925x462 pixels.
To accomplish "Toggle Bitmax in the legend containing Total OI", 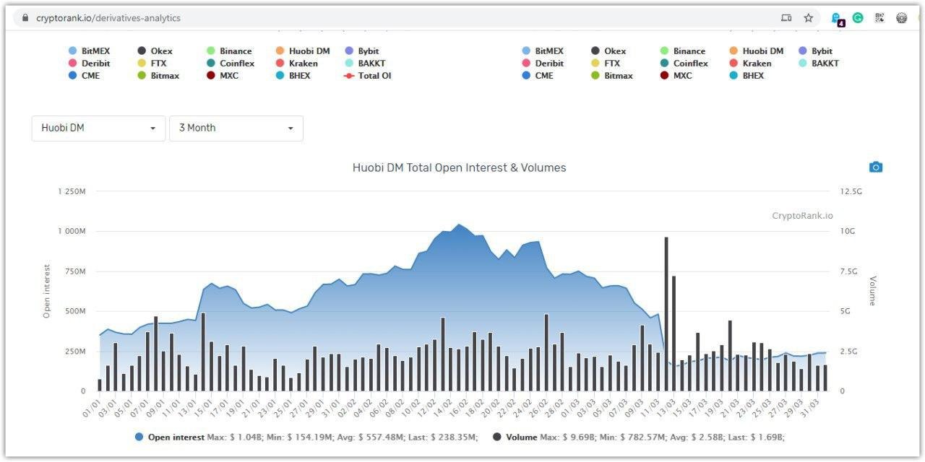I will (x=158, y=76).
